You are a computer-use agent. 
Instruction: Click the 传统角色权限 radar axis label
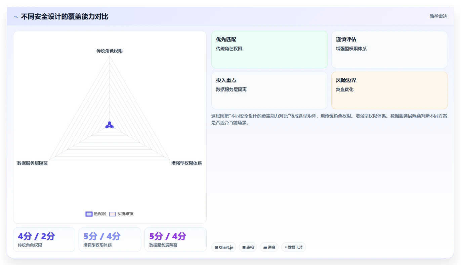110,51
